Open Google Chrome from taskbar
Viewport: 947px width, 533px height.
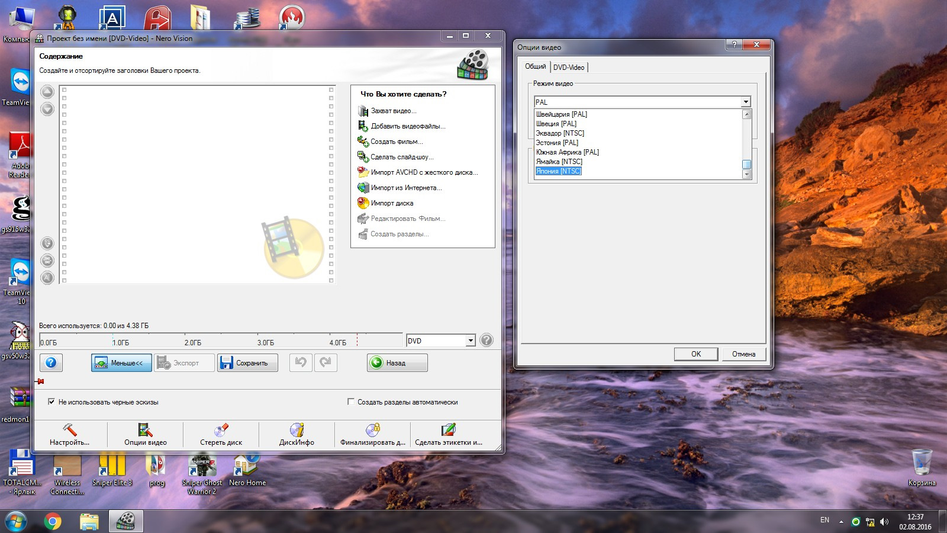[53, 522]
